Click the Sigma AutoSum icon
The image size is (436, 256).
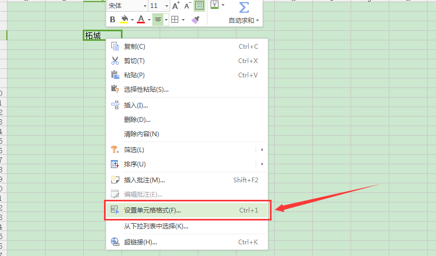244,7
